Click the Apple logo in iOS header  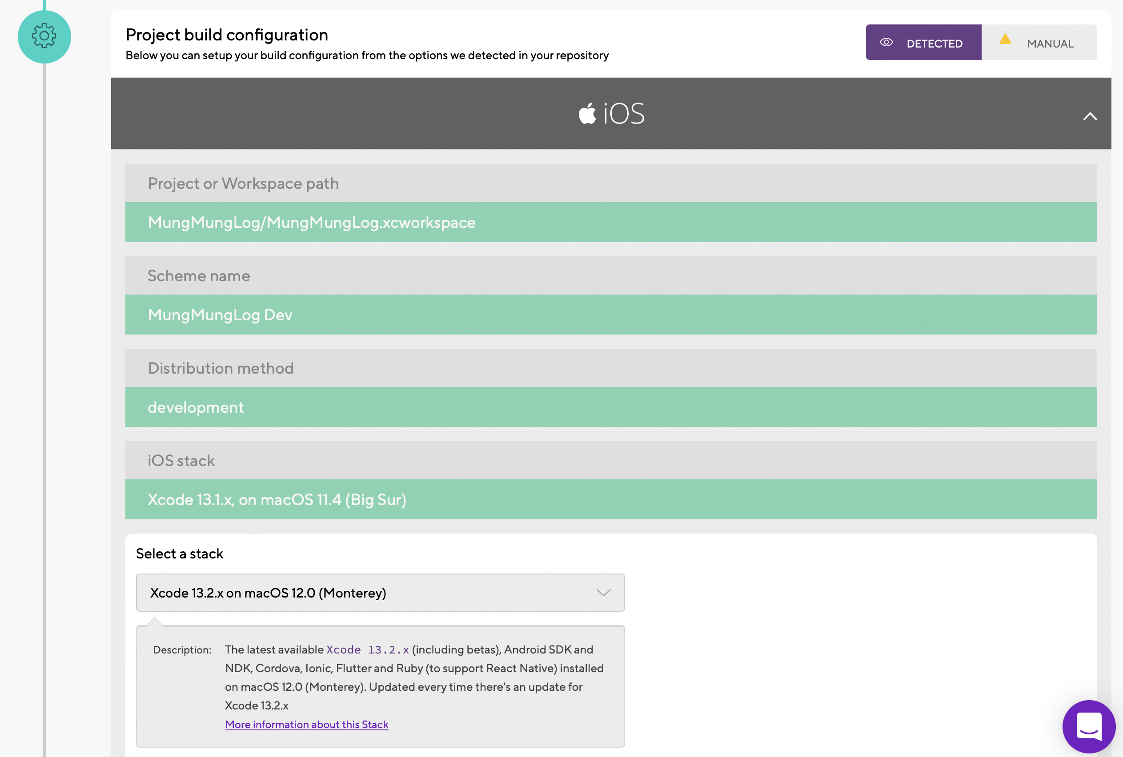coord(587,114)
